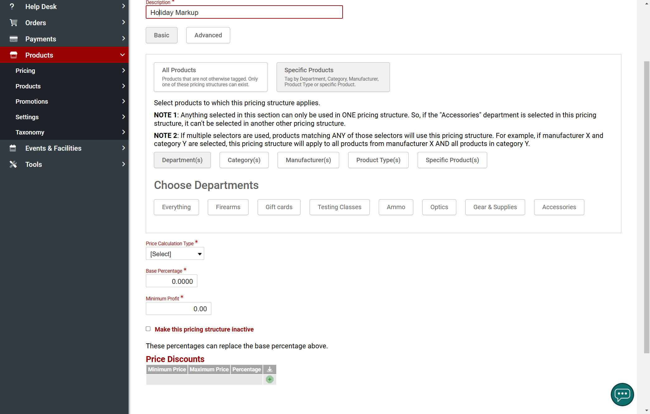Choose the Ammo department

click(x=396, y=207)
